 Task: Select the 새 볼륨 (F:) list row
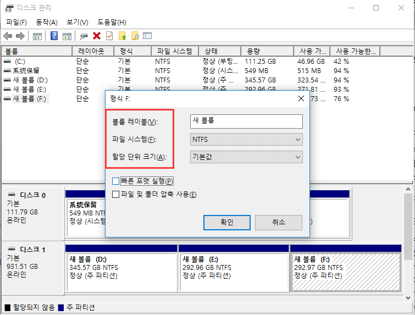30,99
